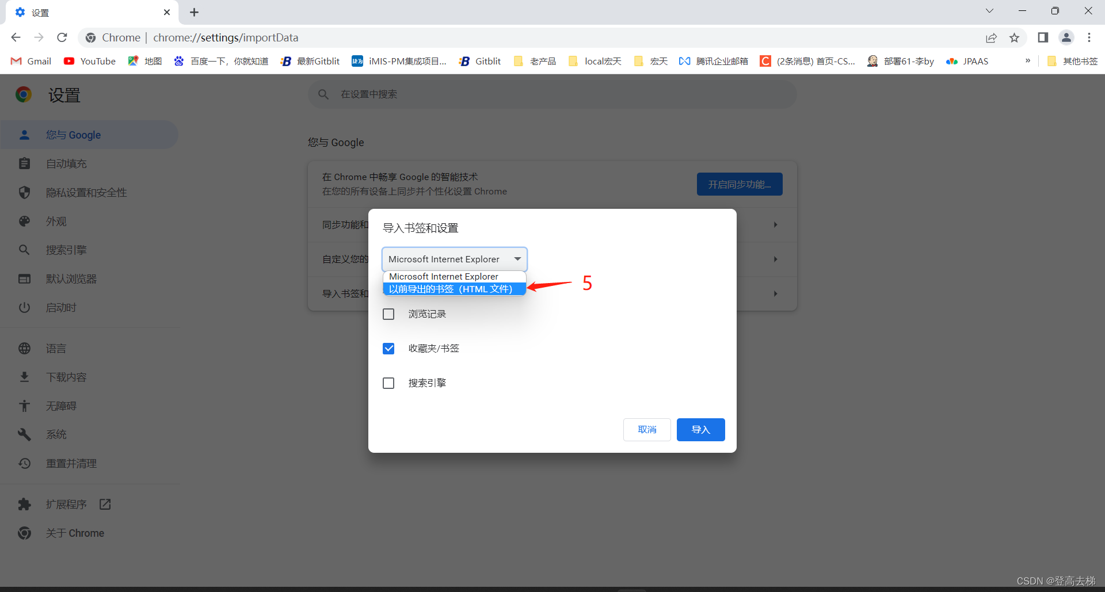This screenshot has height=592, width=1105.
Task: Open the profile avatar menu
Action: pos(1066,37)
